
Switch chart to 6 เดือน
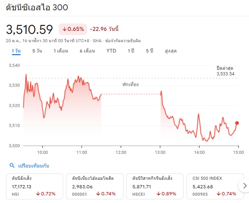(x=87, y=51)
